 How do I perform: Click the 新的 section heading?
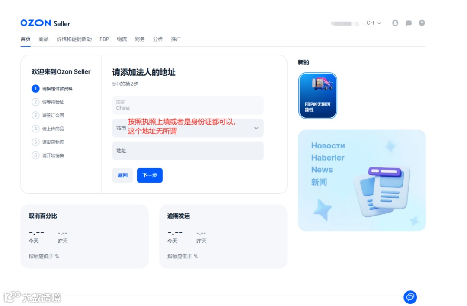click(x=304, y=62)
